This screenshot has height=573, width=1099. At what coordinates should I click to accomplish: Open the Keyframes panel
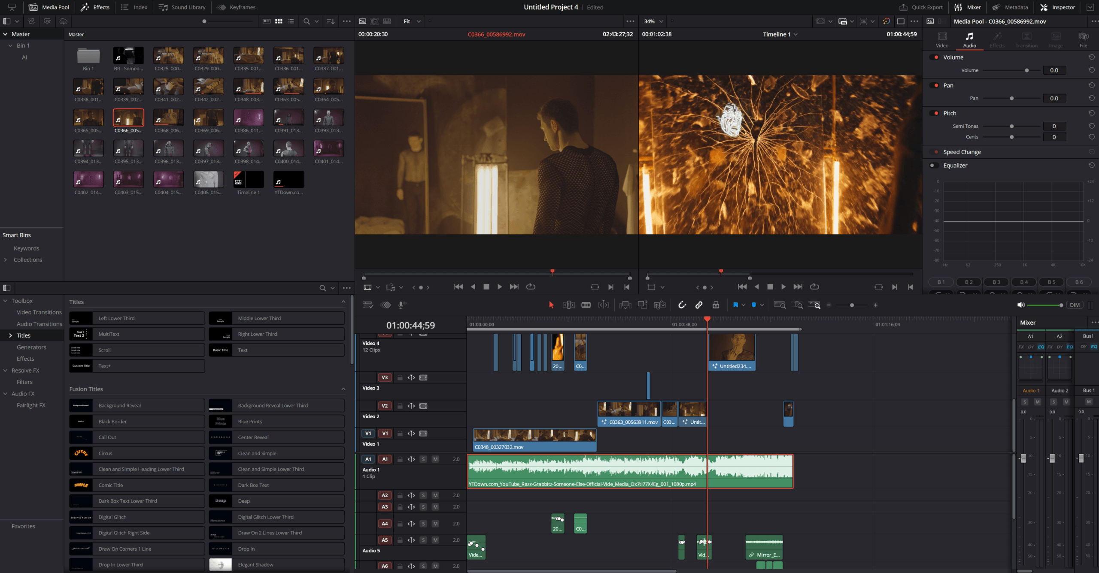pyautogui.click(x=235, y=7)
